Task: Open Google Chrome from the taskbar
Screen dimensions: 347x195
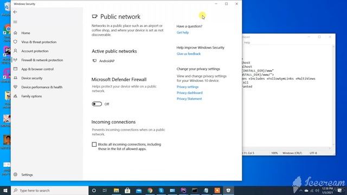Action: [150, 190]
